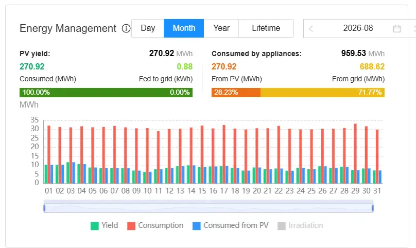Click the right zoom slider handle

(x=373, y=208)
